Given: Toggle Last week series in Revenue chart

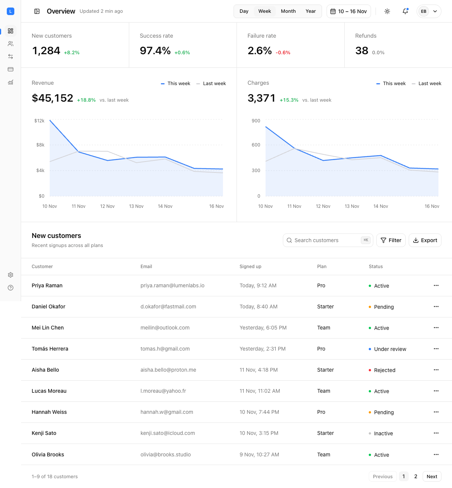Looking at the screenshot, I should click(211, 84).
